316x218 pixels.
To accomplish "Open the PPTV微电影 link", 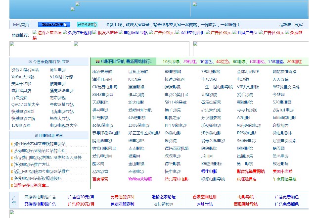I will (x=176, y=125).
